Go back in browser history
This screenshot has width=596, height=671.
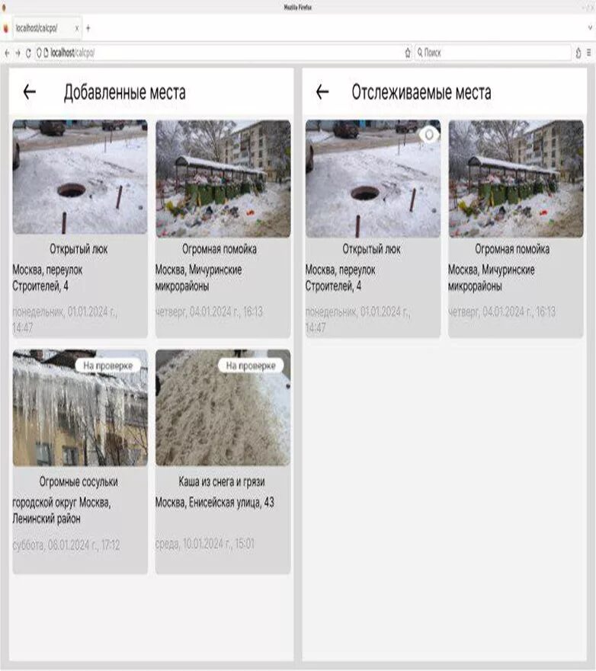point(7,53)
